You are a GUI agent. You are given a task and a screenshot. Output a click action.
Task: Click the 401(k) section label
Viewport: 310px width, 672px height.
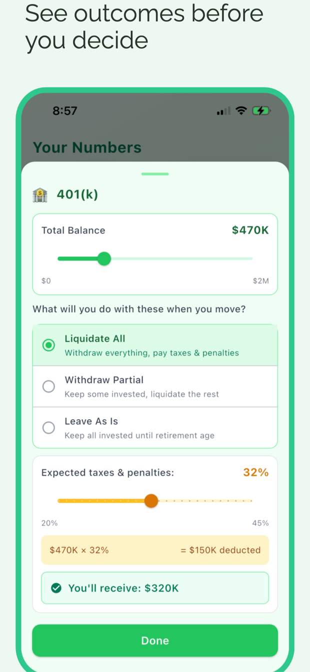[78, 194]
